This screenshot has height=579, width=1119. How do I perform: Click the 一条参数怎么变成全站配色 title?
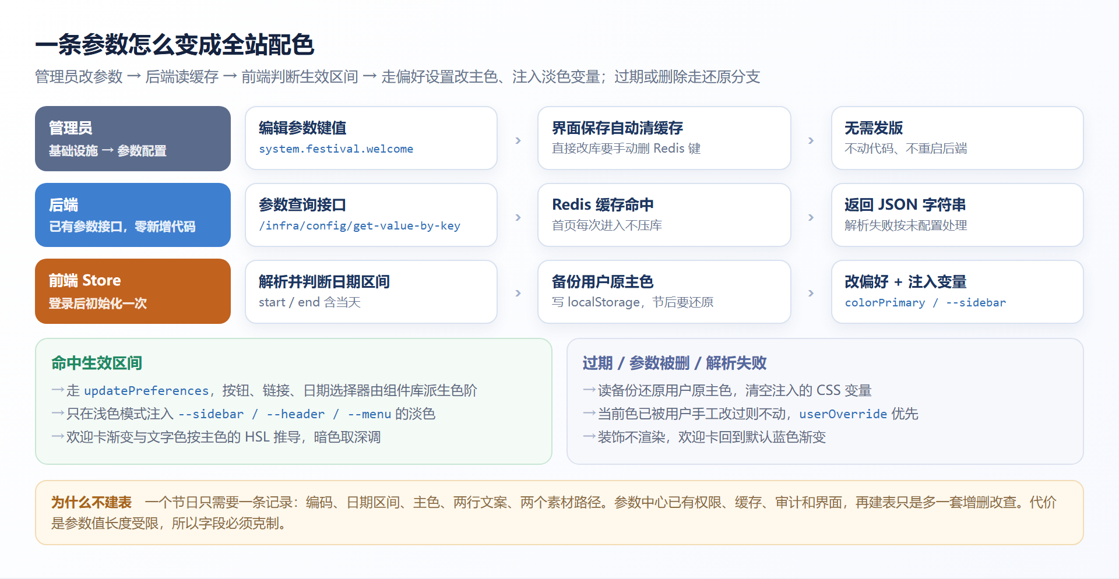click(x=175, y=45)
